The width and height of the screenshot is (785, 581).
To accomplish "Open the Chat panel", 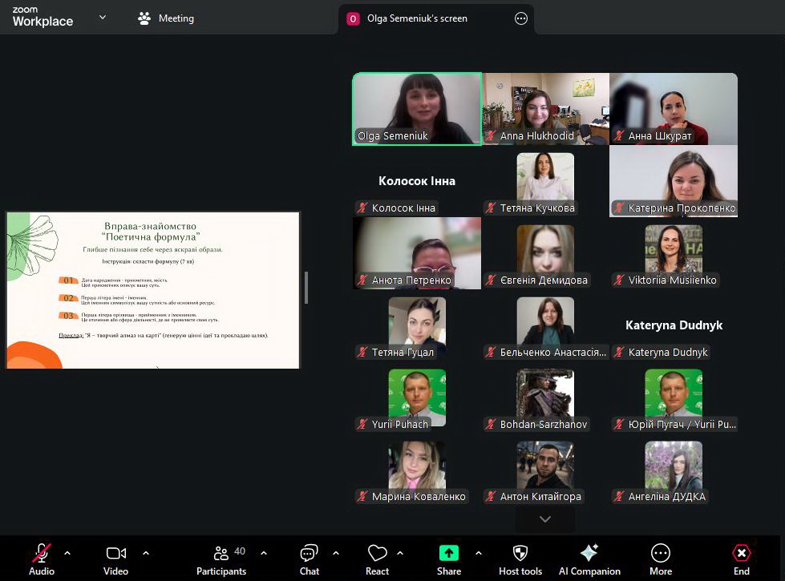I will click(x=309, y=553).
